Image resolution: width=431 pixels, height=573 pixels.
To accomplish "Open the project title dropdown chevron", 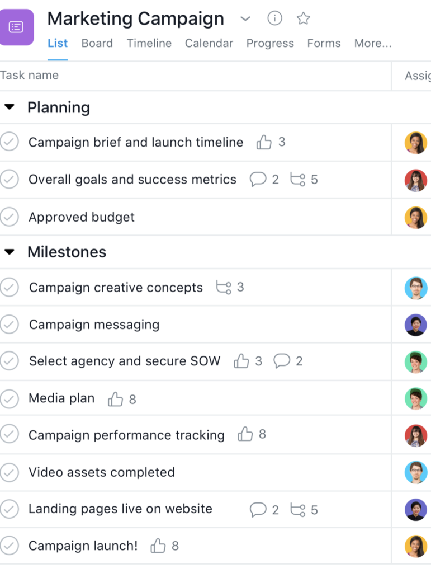I will point(245,18).
